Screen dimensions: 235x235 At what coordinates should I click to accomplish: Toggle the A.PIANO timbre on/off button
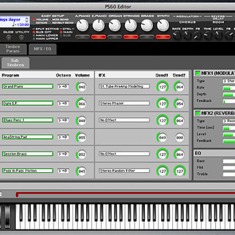coord(82,37)
